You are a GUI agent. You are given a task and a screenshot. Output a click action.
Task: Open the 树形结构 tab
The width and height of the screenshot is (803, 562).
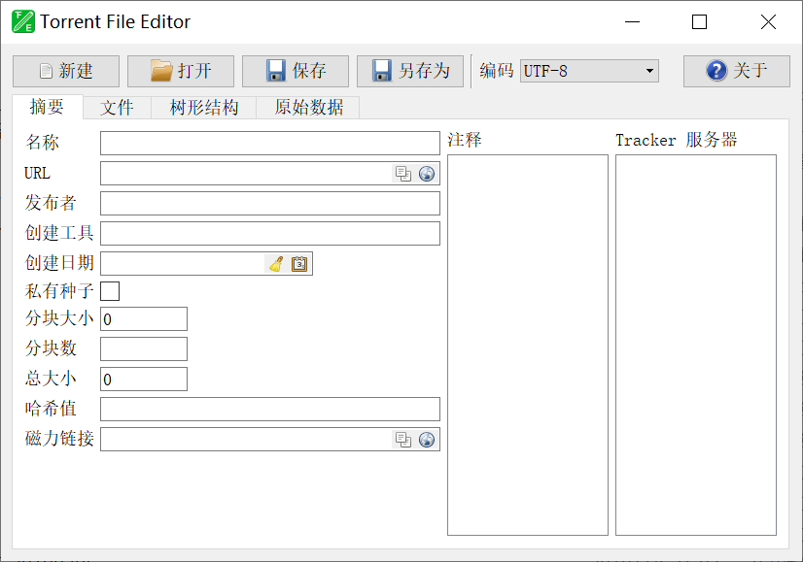tap(204, 108)
